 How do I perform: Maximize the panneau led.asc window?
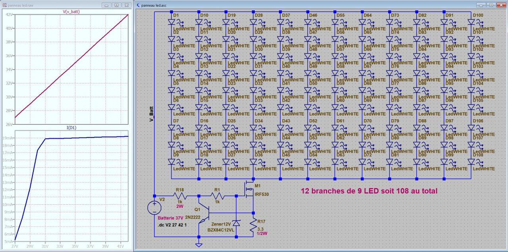491,5
